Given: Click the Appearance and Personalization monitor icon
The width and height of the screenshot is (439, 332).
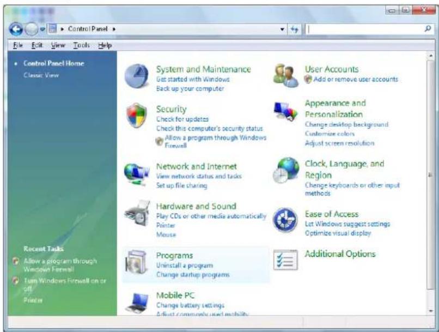Looking at the screenshot, I should 285,112.
